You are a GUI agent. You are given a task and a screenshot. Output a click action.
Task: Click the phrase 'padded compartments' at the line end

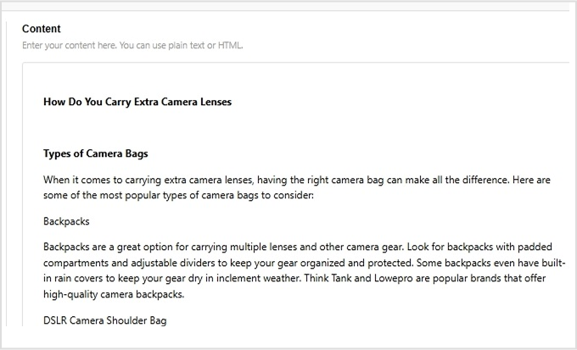[535, 247]
